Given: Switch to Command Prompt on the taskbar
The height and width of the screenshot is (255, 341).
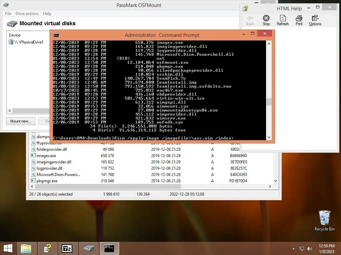Looking at the screenshot, I should [109, 248].
